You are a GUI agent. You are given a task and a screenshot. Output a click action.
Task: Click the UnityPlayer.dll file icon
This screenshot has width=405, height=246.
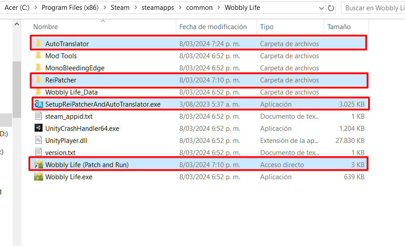39,140
